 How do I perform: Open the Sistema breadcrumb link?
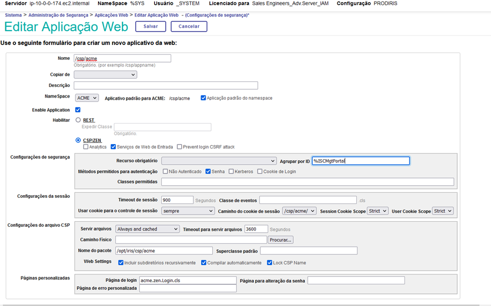(x=13, y=15)
